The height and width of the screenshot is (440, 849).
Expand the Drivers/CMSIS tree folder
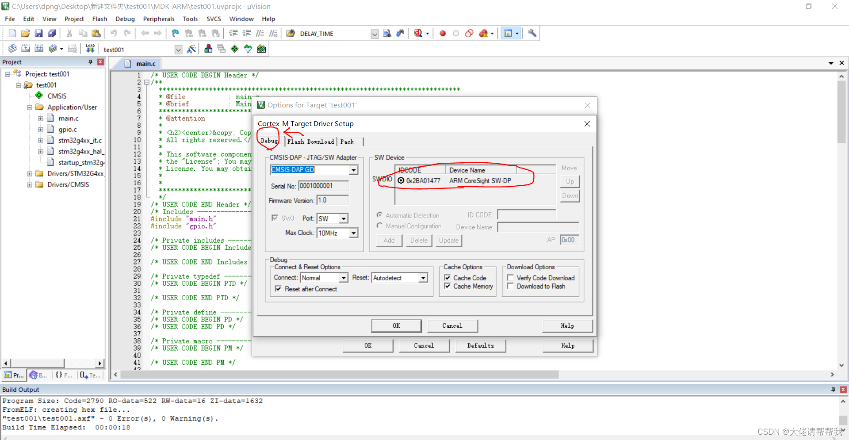point(30,184)
